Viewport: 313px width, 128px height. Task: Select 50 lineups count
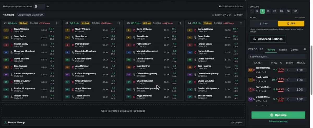click(x=288, y=11)
